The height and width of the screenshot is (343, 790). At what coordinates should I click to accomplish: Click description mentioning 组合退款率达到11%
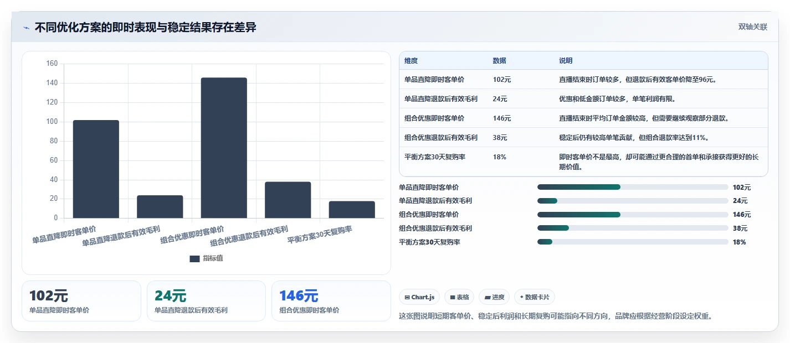pyautogui.click(x=634, y=138)
